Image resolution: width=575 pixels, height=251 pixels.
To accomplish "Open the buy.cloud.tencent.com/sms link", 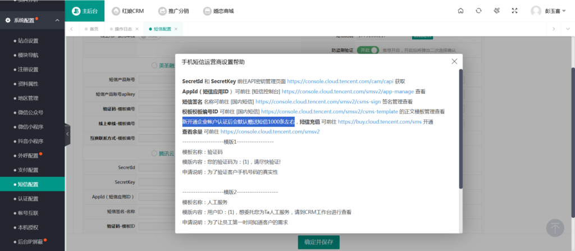I will click(380, 121).
